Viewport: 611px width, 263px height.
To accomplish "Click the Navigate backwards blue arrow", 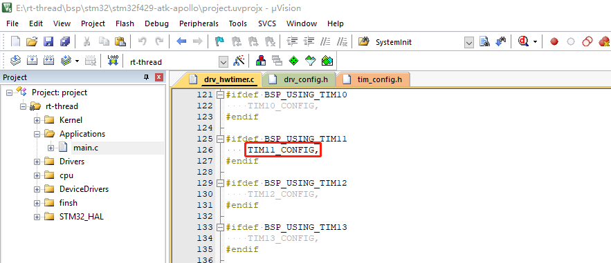I will [181, 41].
